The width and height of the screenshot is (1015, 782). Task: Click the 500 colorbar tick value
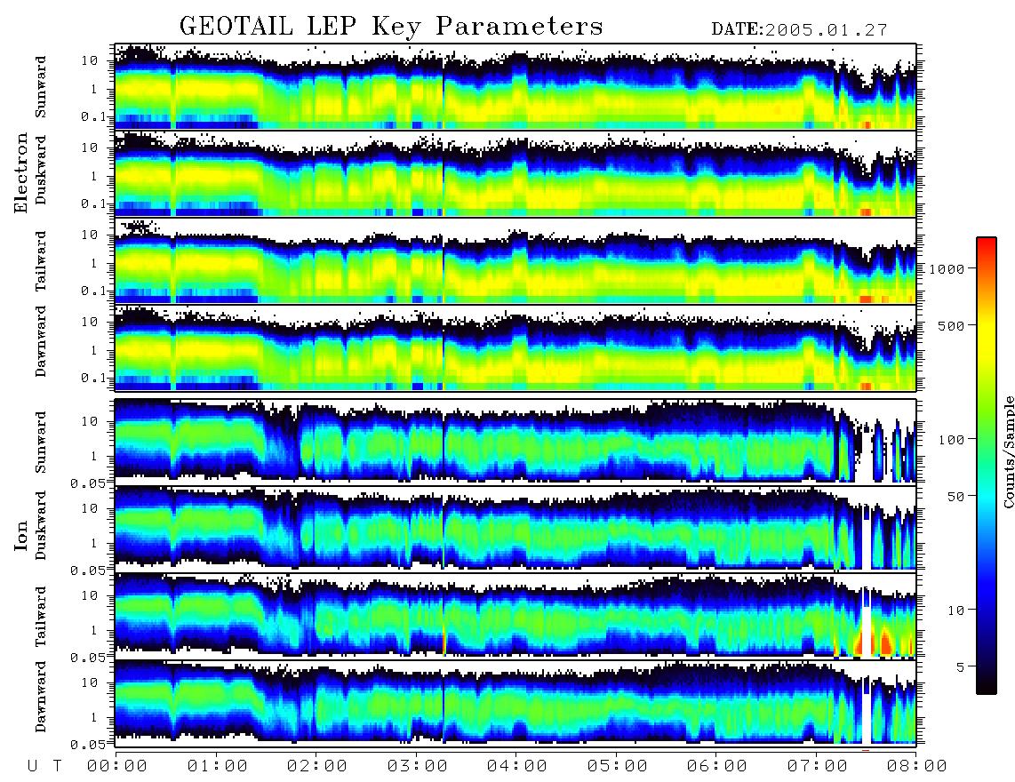pyautogui.click(x=951, y=325)
